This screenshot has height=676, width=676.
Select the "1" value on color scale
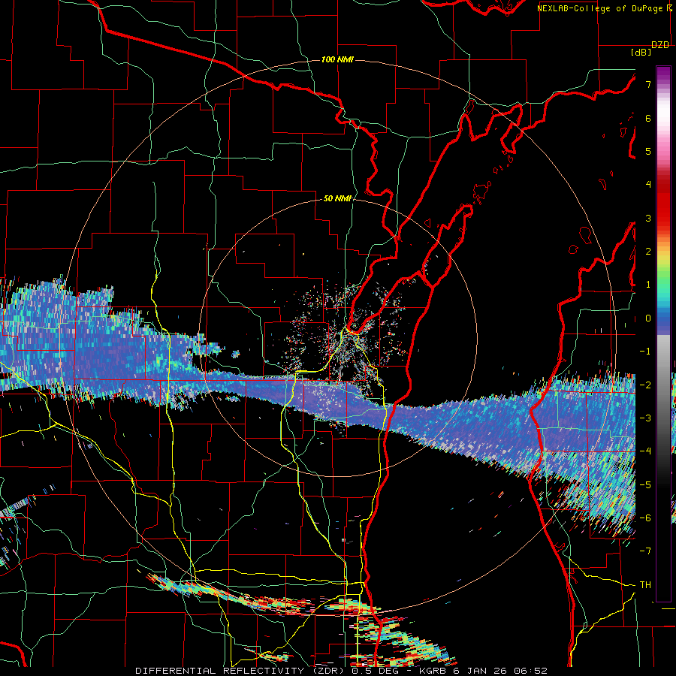pyautogui.click(x=648, y=285)
